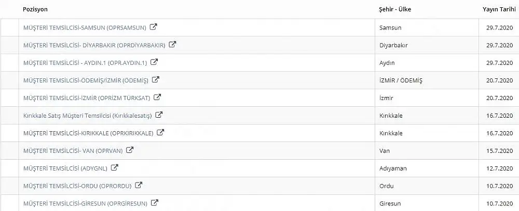Open external link icon for VAN position
The height and width of the screenshot is (211, 519).
click(130, 150)
